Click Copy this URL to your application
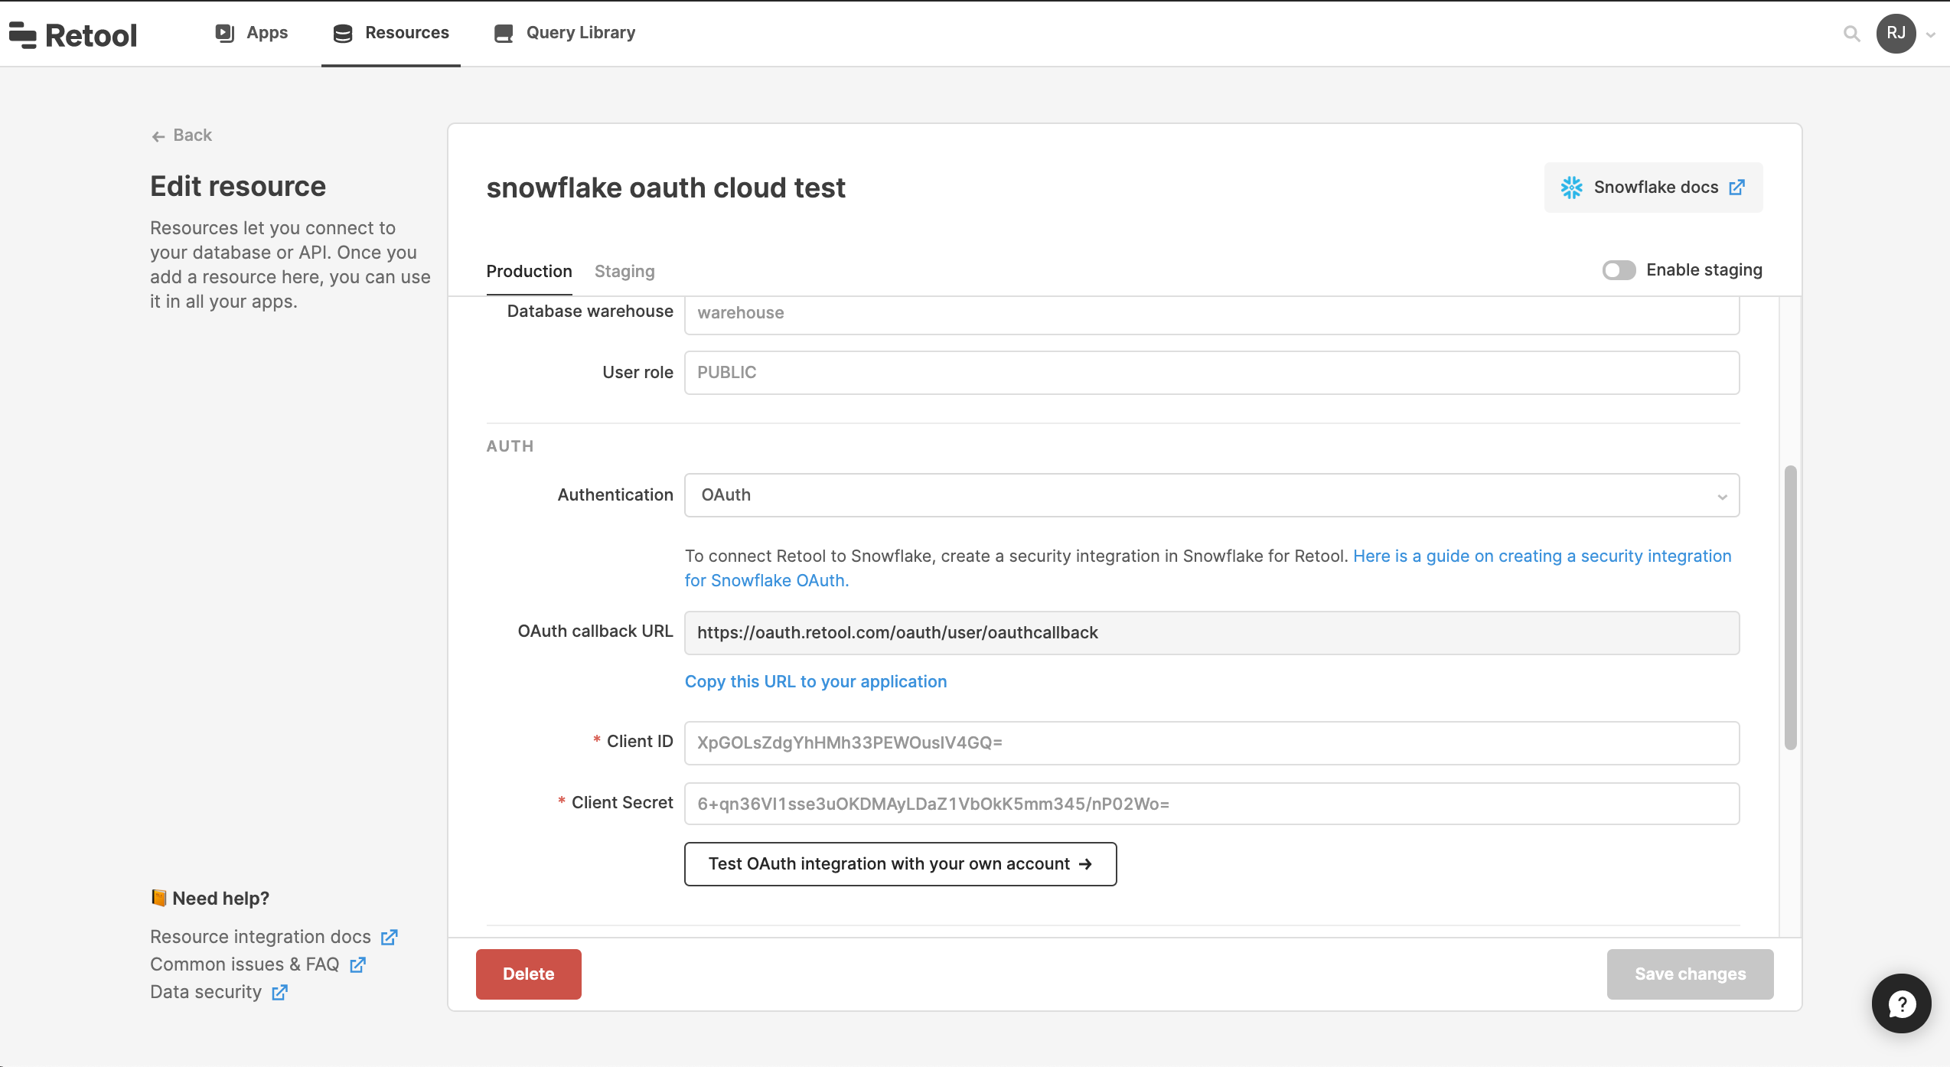The image size is (1950, 1067). click(816, 681)
